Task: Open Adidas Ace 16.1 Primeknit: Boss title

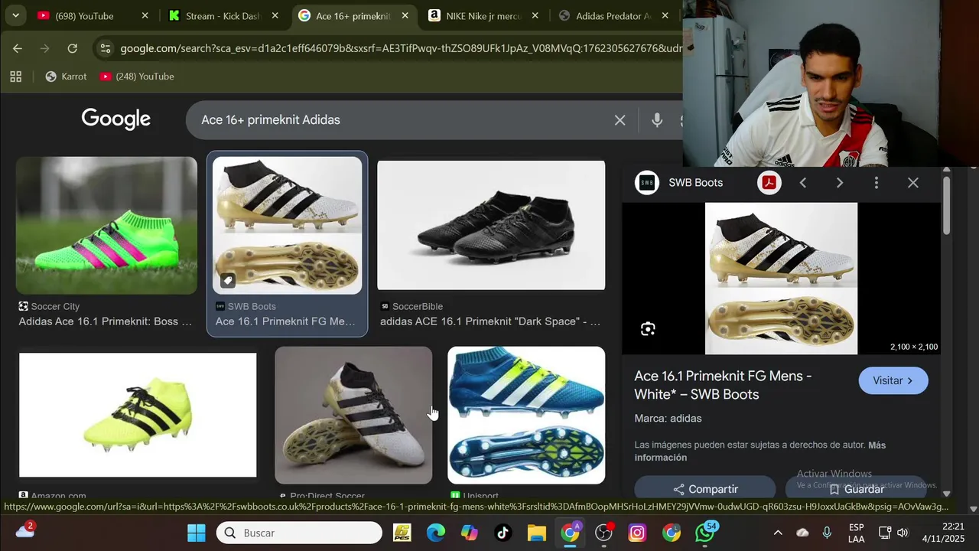Action: 106,321
